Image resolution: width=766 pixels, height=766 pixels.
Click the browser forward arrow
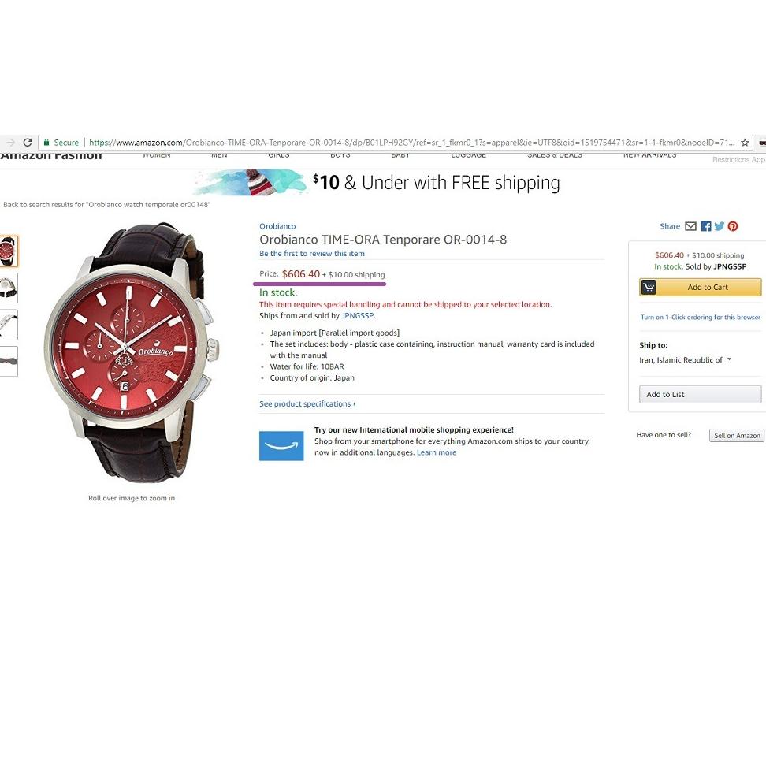click(10, 142)
